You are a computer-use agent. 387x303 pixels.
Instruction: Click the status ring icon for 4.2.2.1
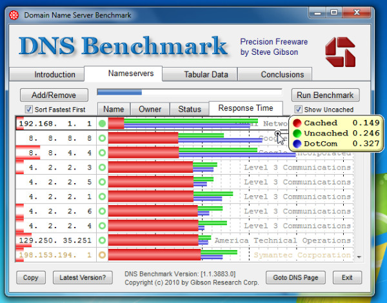point(102,197)
